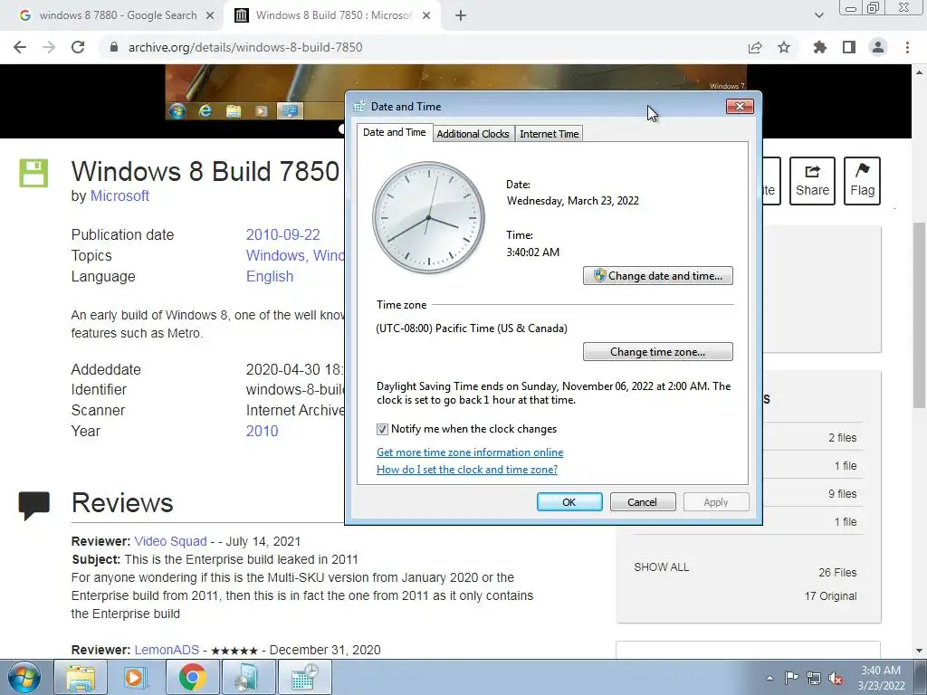The height and width of the screenshot is (695, 927).
Task: Bookmark this page with the star icon
Action: click(x=784, y=47)
